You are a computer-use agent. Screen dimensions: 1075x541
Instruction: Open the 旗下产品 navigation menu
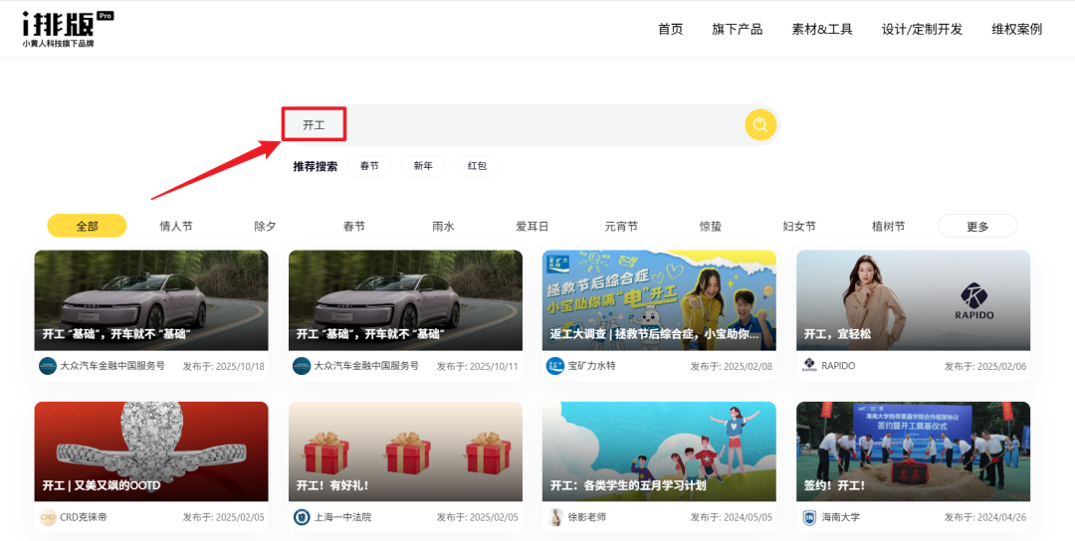coord(737,29)
